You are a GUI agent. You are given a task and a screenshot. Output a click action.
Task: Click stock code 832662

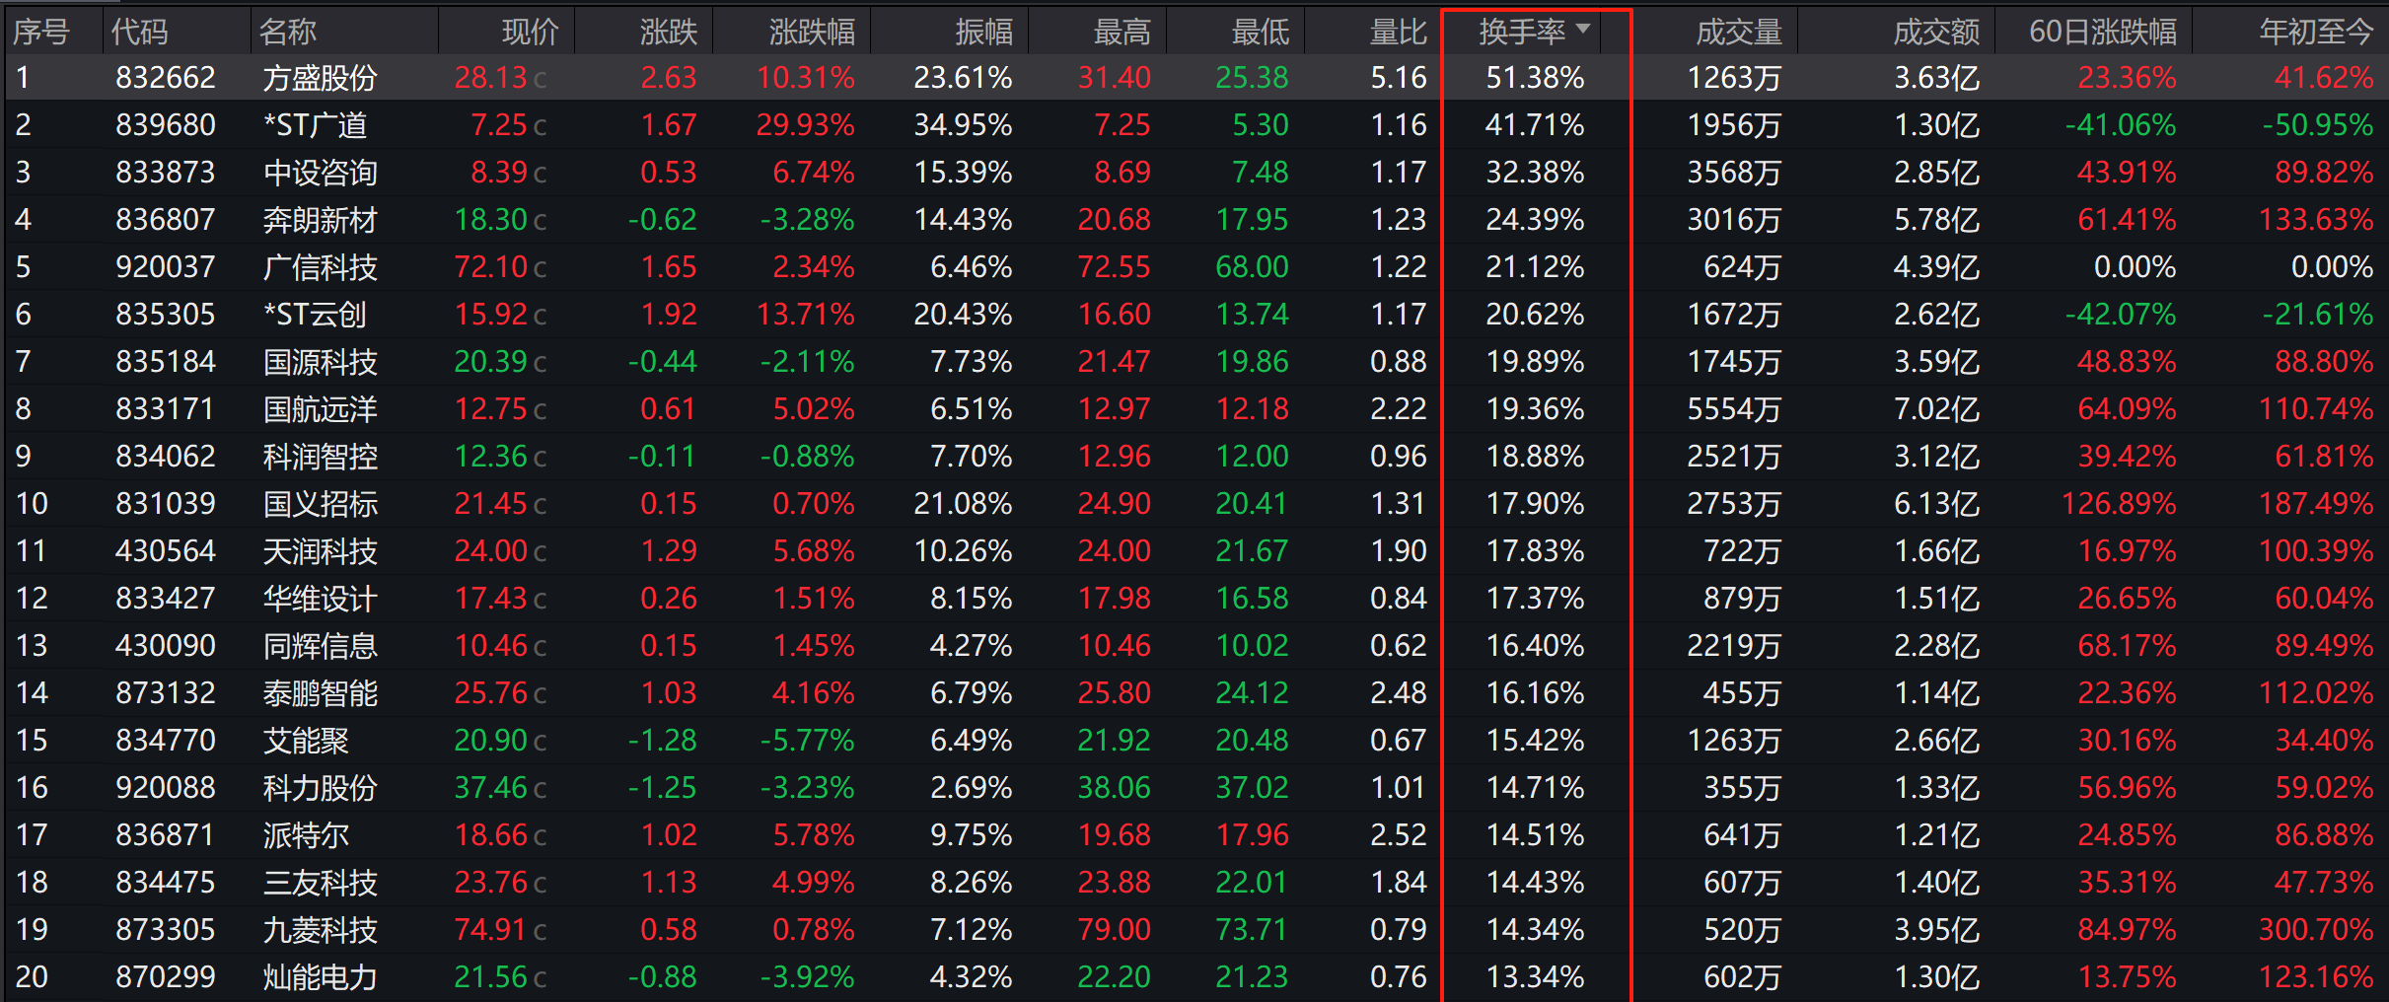point(166,78)
